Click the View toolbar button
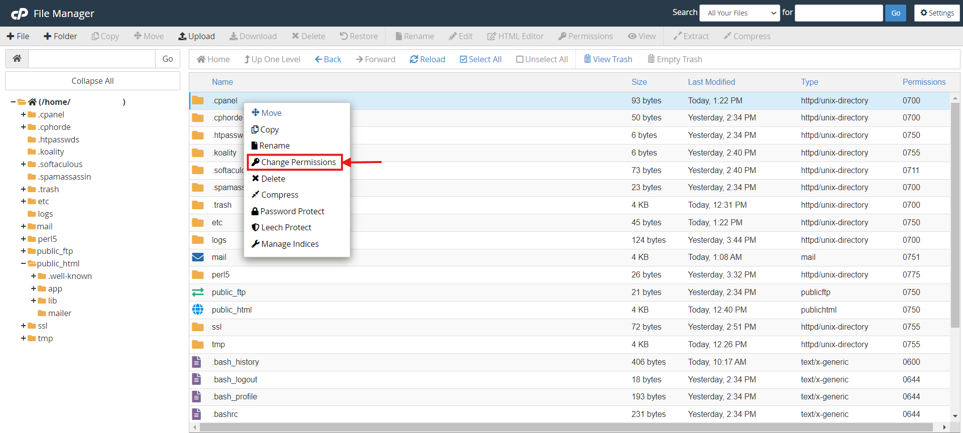963x433 pixels. (642, 36)
